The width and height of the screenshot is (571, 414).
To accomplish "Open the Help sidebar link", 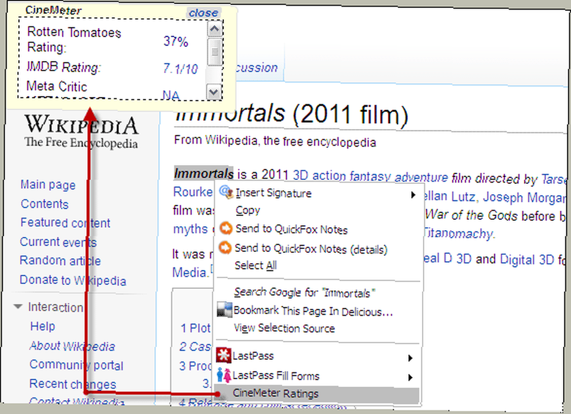I will point(43,326).
